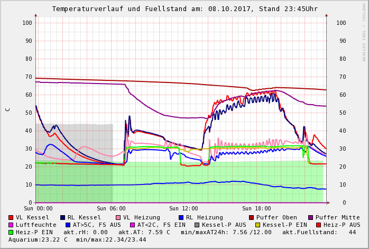The width and height of the screenshot is (369, 249).
Task: Click the blue RL Heizung legend swatch
Action: click(181, 217)
